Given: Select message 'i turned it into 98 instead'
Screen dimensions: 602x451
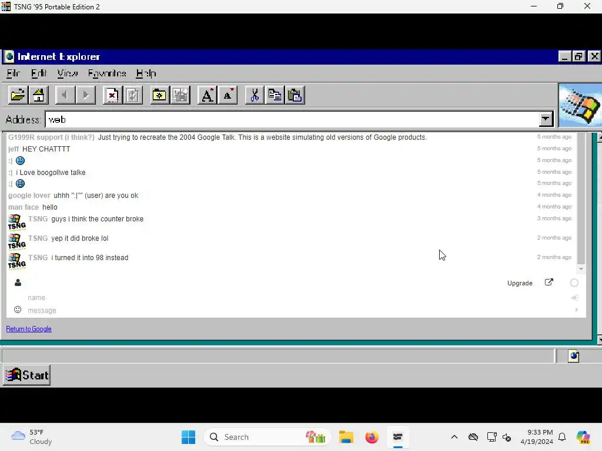Looking at the screenshot, I should tap(90, 258).
